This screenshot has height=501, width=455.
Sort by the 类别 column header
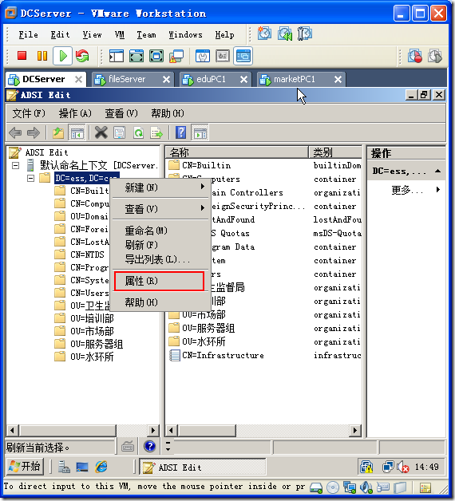[335, 152]
